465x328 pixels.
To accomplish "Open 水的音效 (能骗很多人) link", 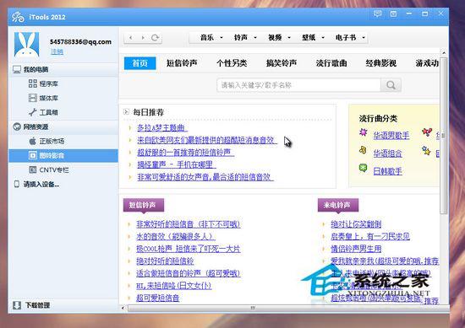I will 176,237.
